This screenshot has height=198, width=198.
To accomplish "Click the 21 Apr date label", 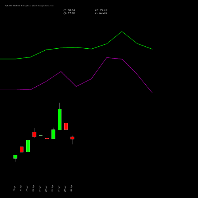I will pyautogui.click(x=40, y=188).
